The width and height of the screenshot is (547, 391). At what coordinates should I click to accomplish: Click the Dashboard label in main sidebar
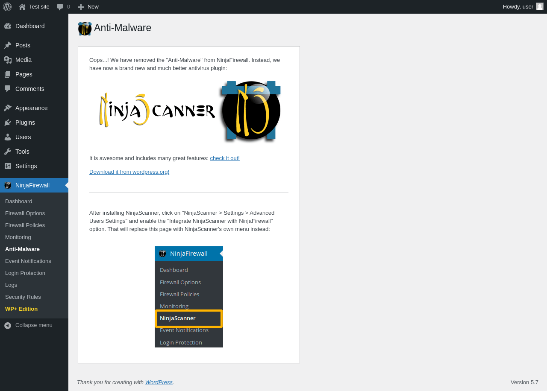[30, 26]
